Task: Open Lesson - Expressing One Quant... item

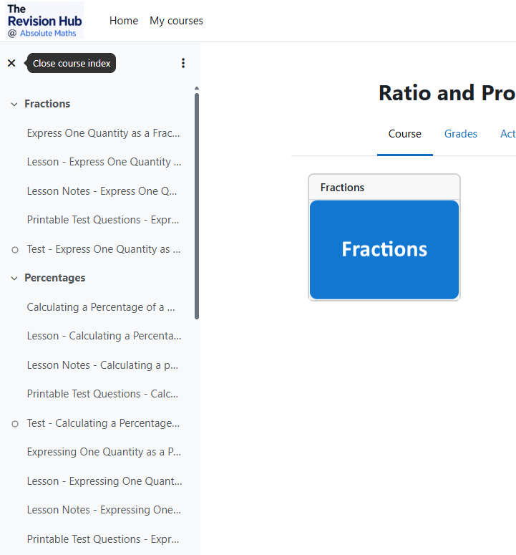Action: coord(104,481)
